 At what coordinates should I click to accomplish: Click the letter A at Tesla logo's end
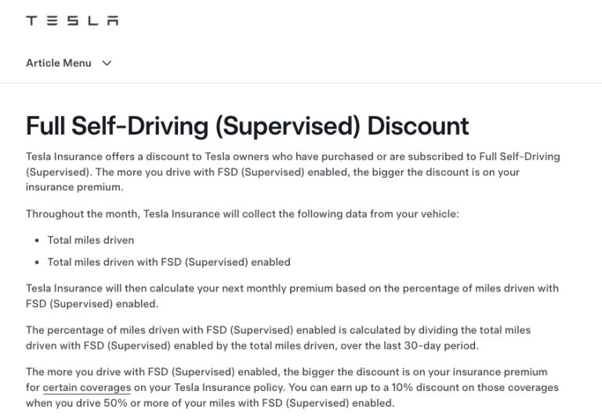(x=113, y=20)
